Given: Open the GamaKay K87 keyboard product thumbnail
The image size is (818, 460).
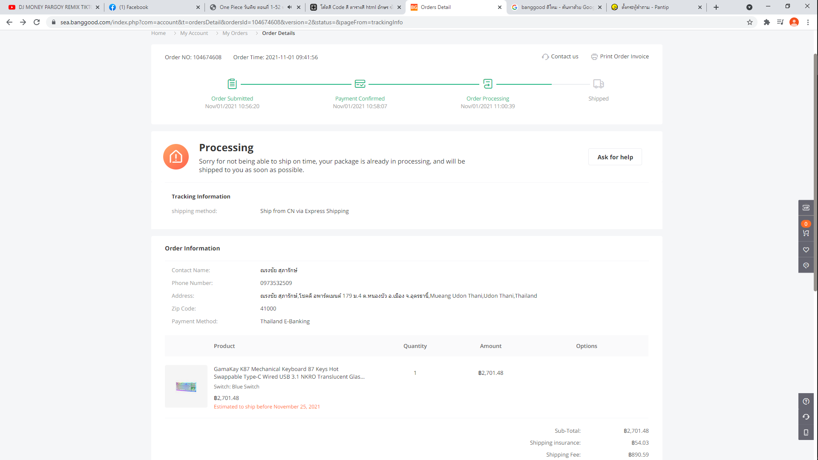Looking at the screenshot, I should [x=186, y=386].
